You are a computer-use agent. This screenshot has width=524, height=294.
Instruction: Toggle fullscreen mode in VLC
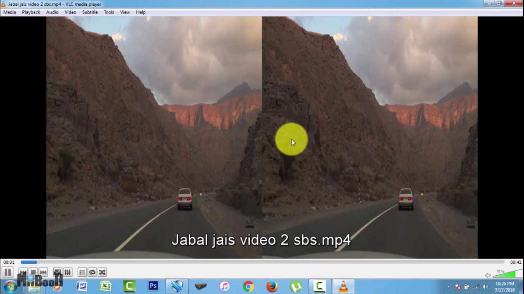click(58, 272)
